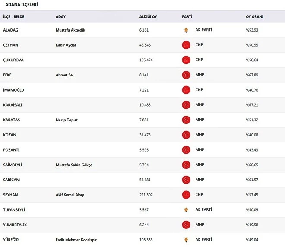Click the AK Parti logo in Tufanbeyli row

(x=186, y=210)
